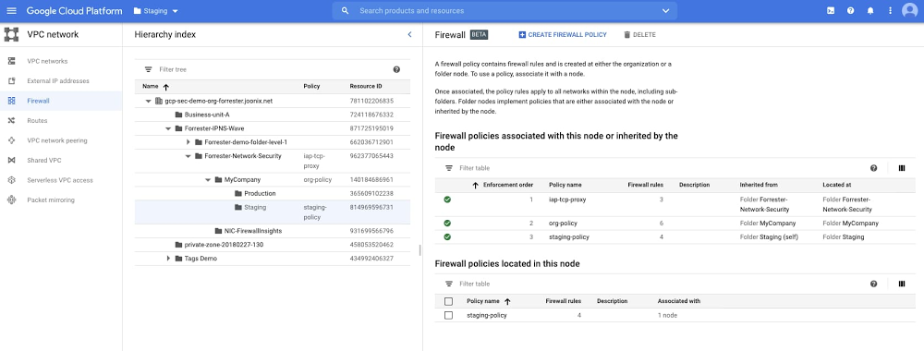This screenshot has width=924, height=351.
Task: Click the Inherited from column header
Action: [759, 186]
